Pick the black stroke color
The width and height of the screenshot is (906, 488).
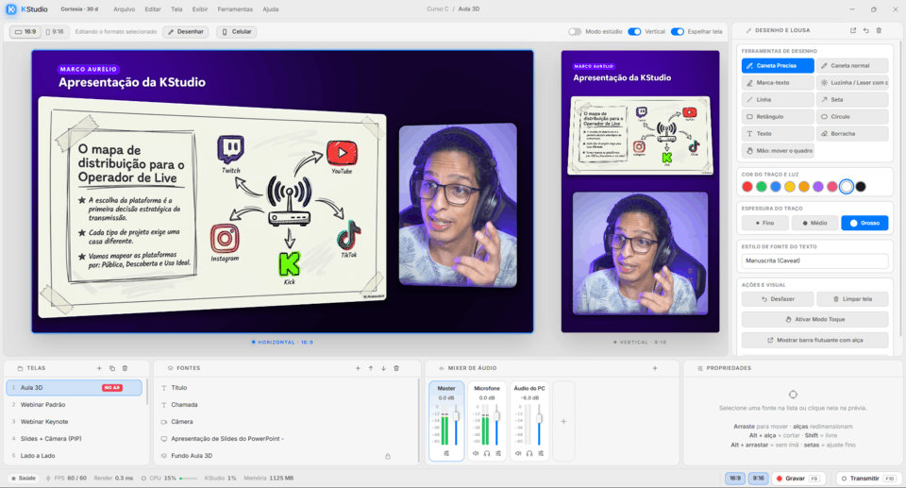click(861, 187)
